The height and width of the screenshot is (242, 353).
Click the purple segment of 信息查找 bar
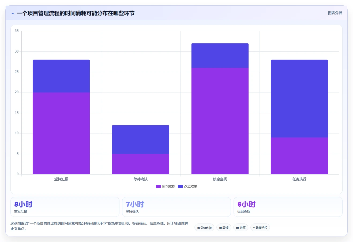click(x=220, y=121)
